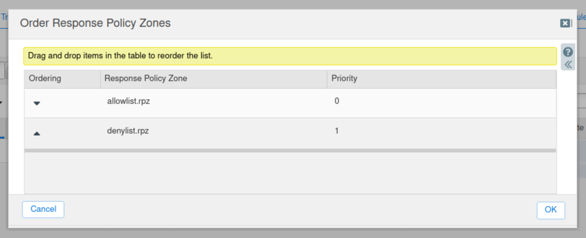Click the priority 1 cell
Screen dimensions: 586x238
pos(337,131)
